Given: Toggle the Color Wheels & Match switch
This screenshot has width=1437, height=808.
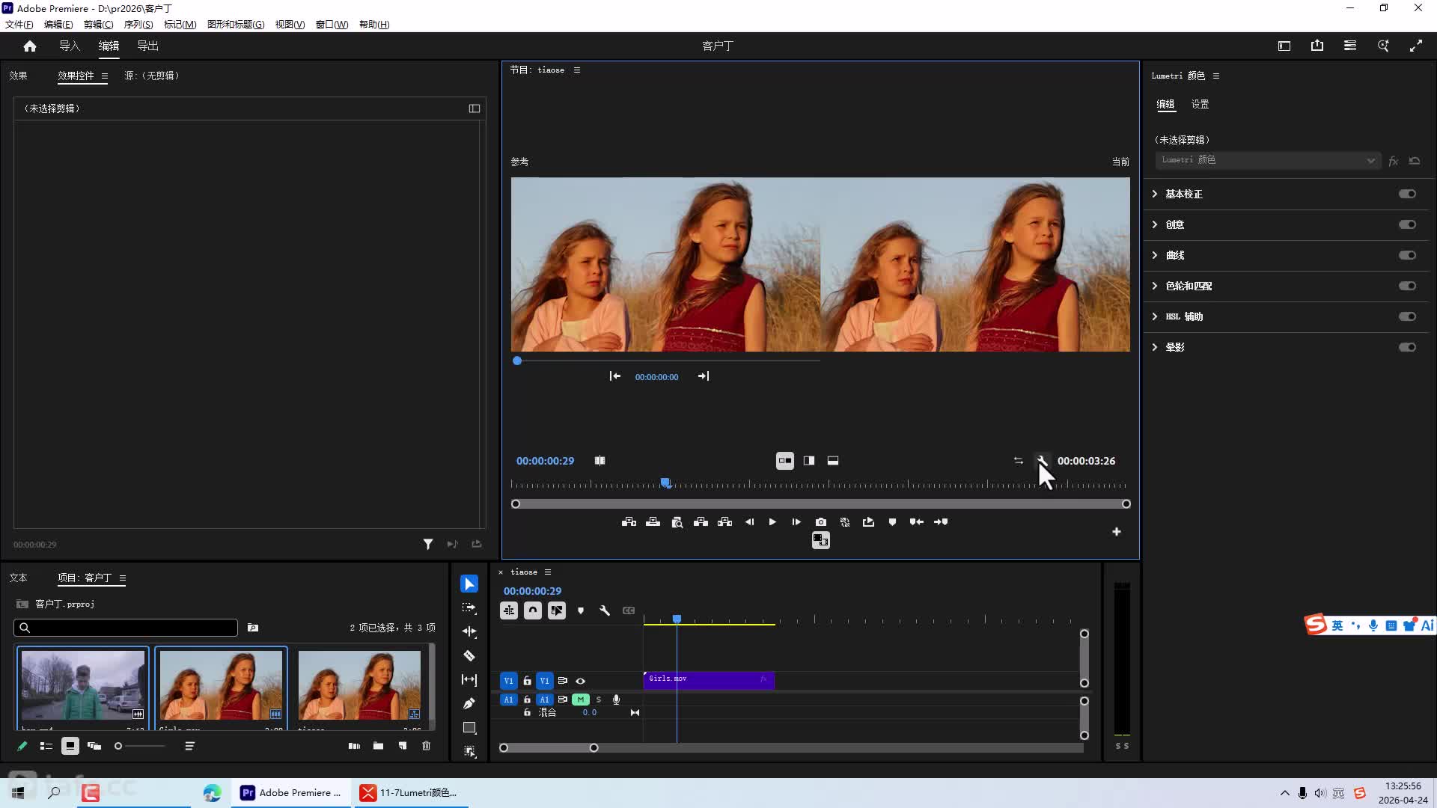Looking at the screenshot, I should [1407, 286].
